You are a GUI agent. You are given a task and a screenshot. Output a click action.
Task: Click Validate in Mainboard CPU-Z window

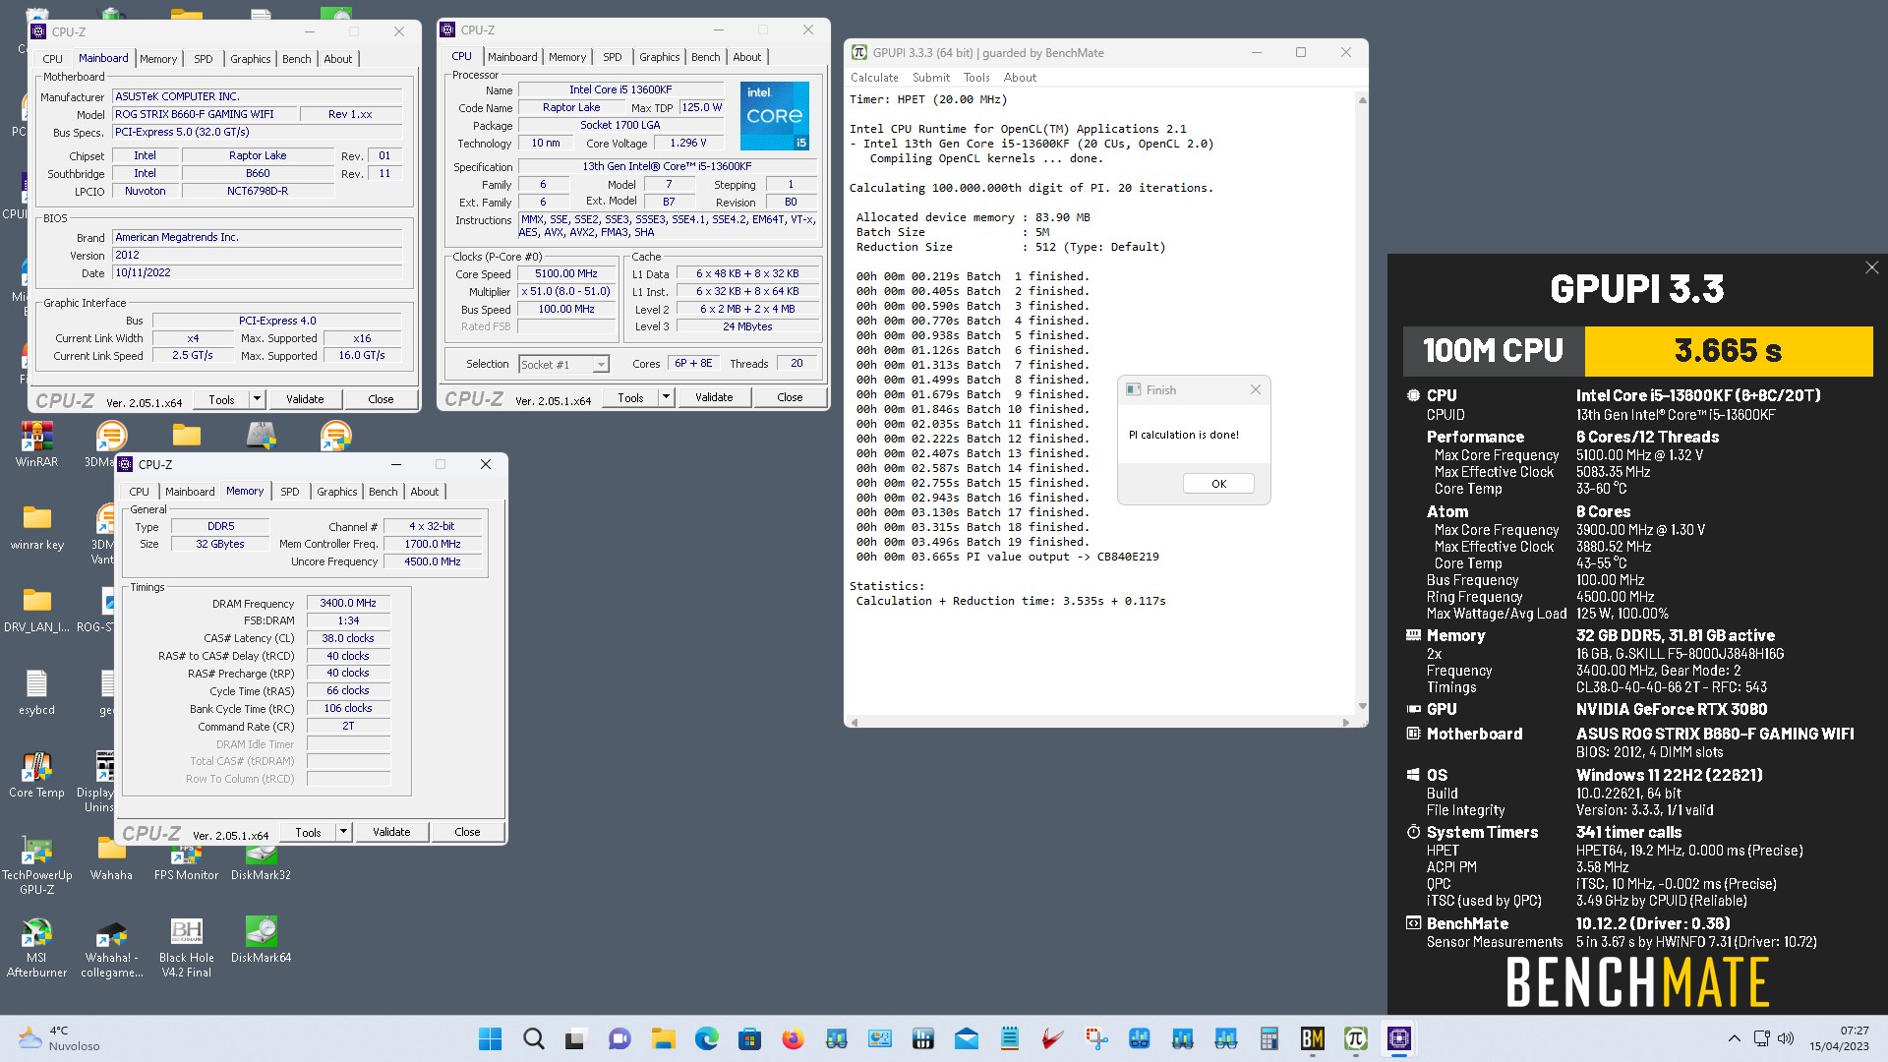pyautogui.click(x=305, y=399)
